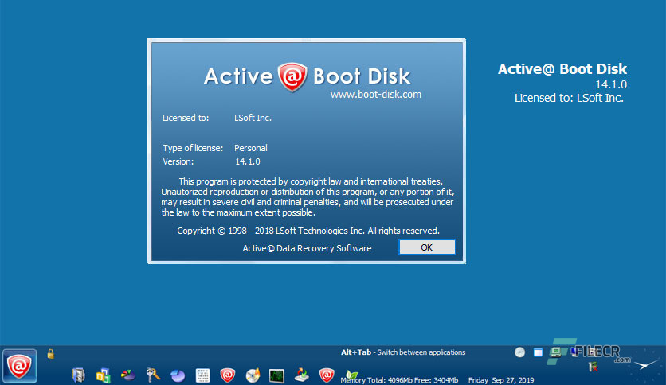This screenshot has height=385, width=666.
Task: Click the Friday Sep 27, 2019 date
Action: (x=501, y=380)
